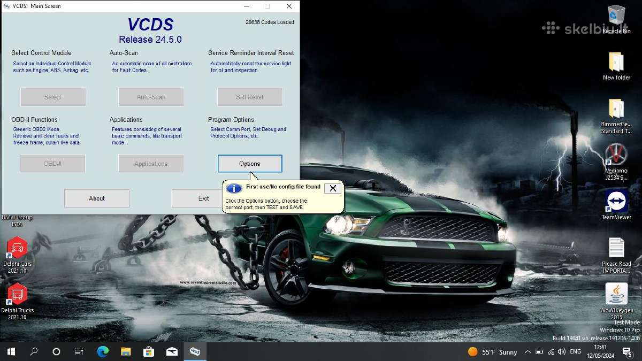
Task: Click the VCDS Main Screen title bar icon
Action: coord(6,6)
